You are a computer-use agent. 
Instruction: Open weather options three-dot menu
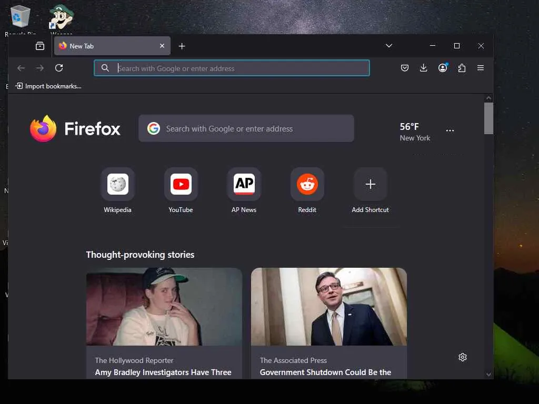pos(450,130)
